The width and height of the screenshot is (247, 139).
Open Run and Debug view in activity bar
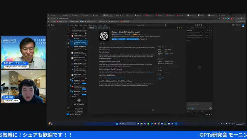point(68,39)
